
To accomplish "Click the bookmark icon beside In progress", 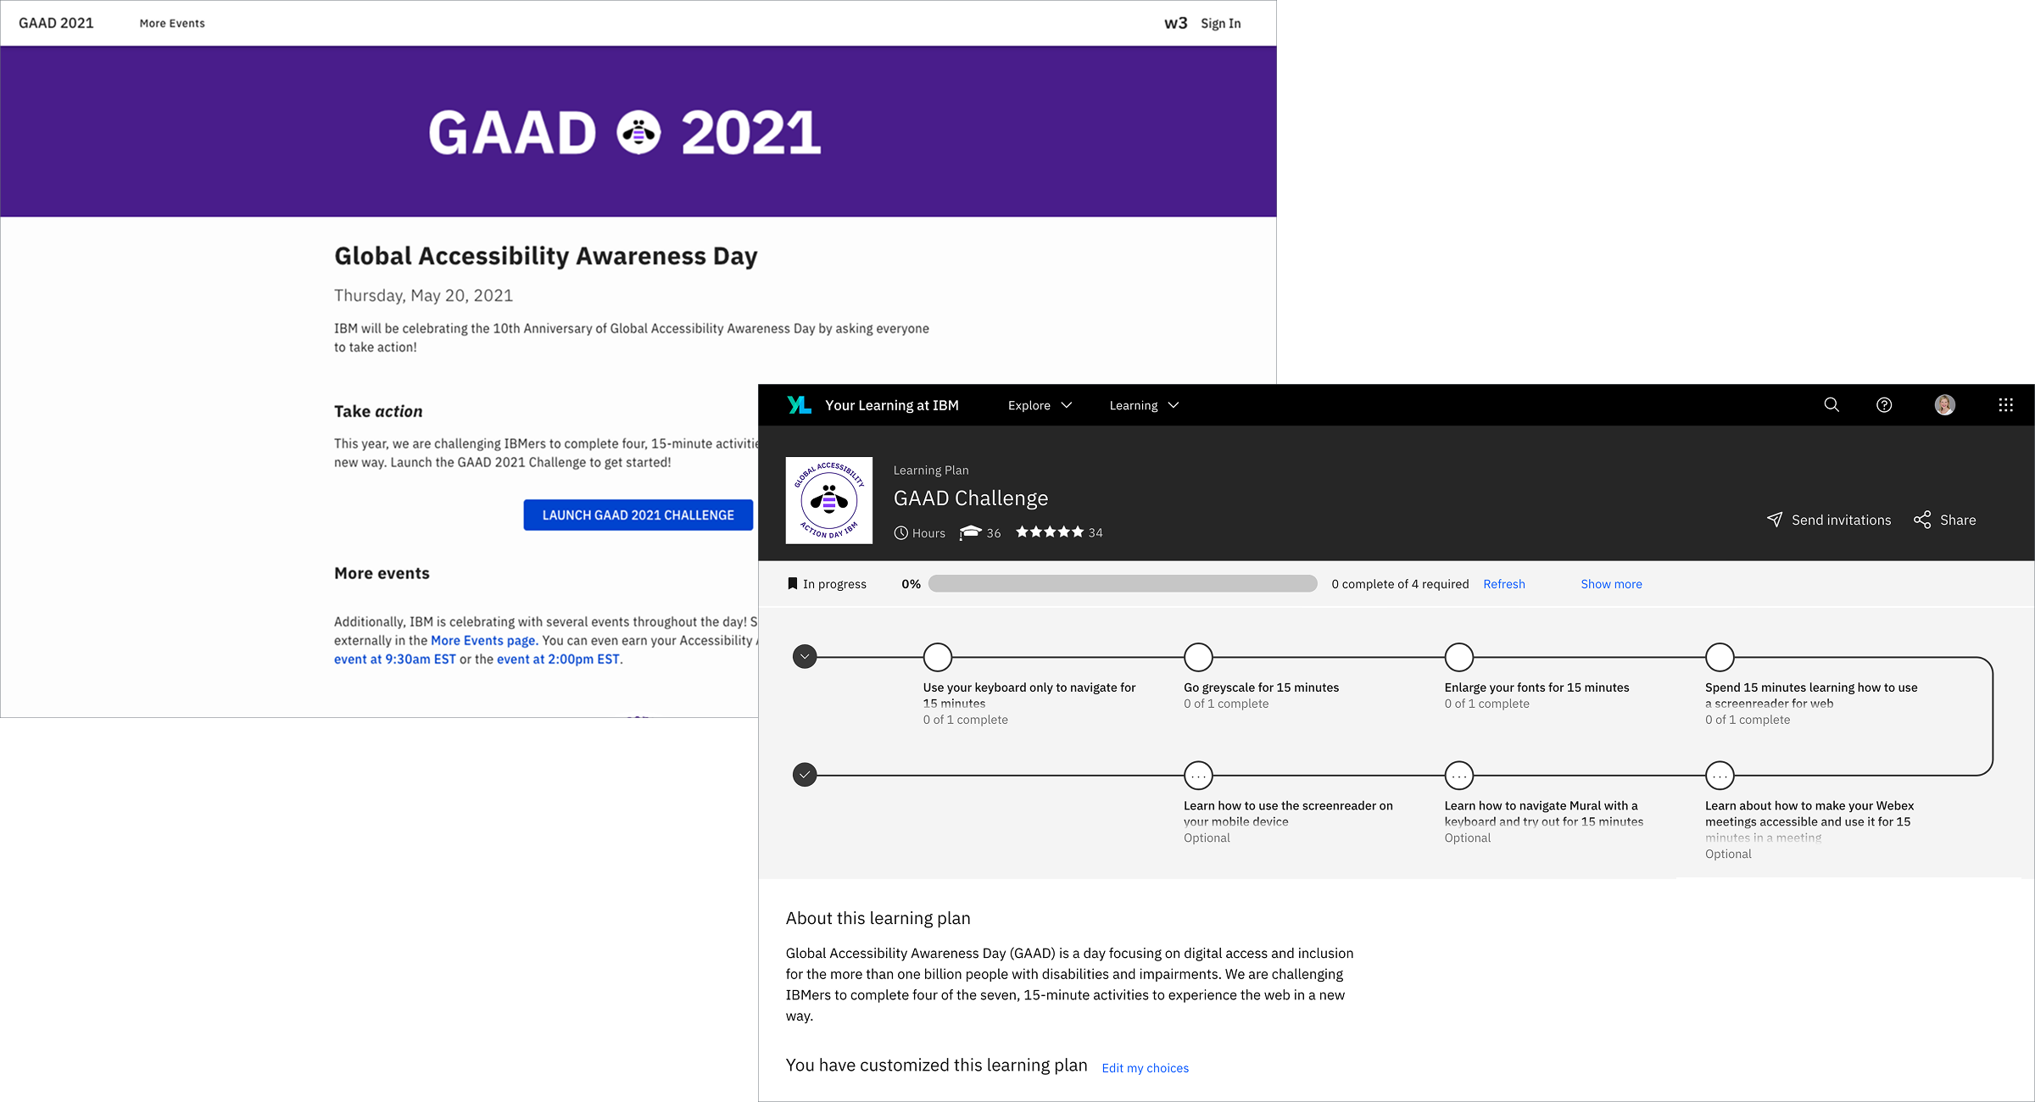I will 791,583.
